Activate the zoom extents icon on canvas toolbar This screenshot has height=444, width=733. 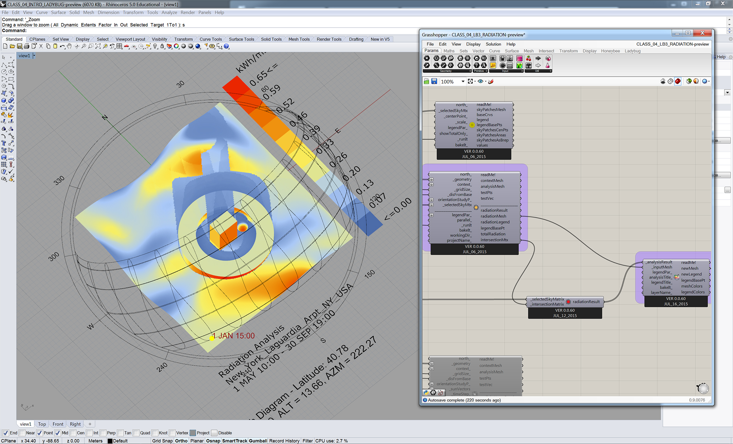coord(470,81)
